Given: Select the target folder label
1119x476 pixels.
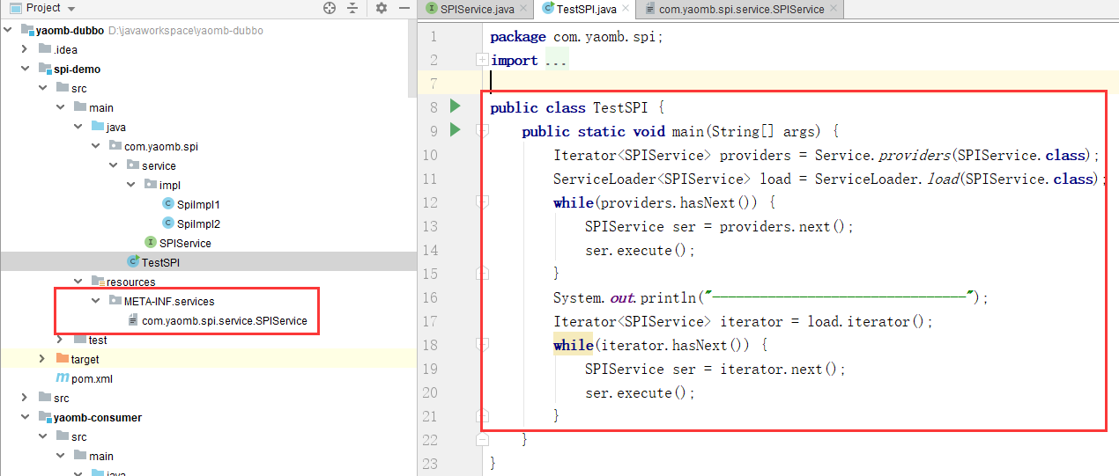Looking at the screenshot, I should (x=85, y=359).
